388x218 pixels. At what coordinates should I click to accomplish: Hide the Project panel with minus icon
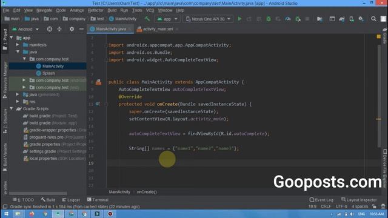tap(81, 29)
